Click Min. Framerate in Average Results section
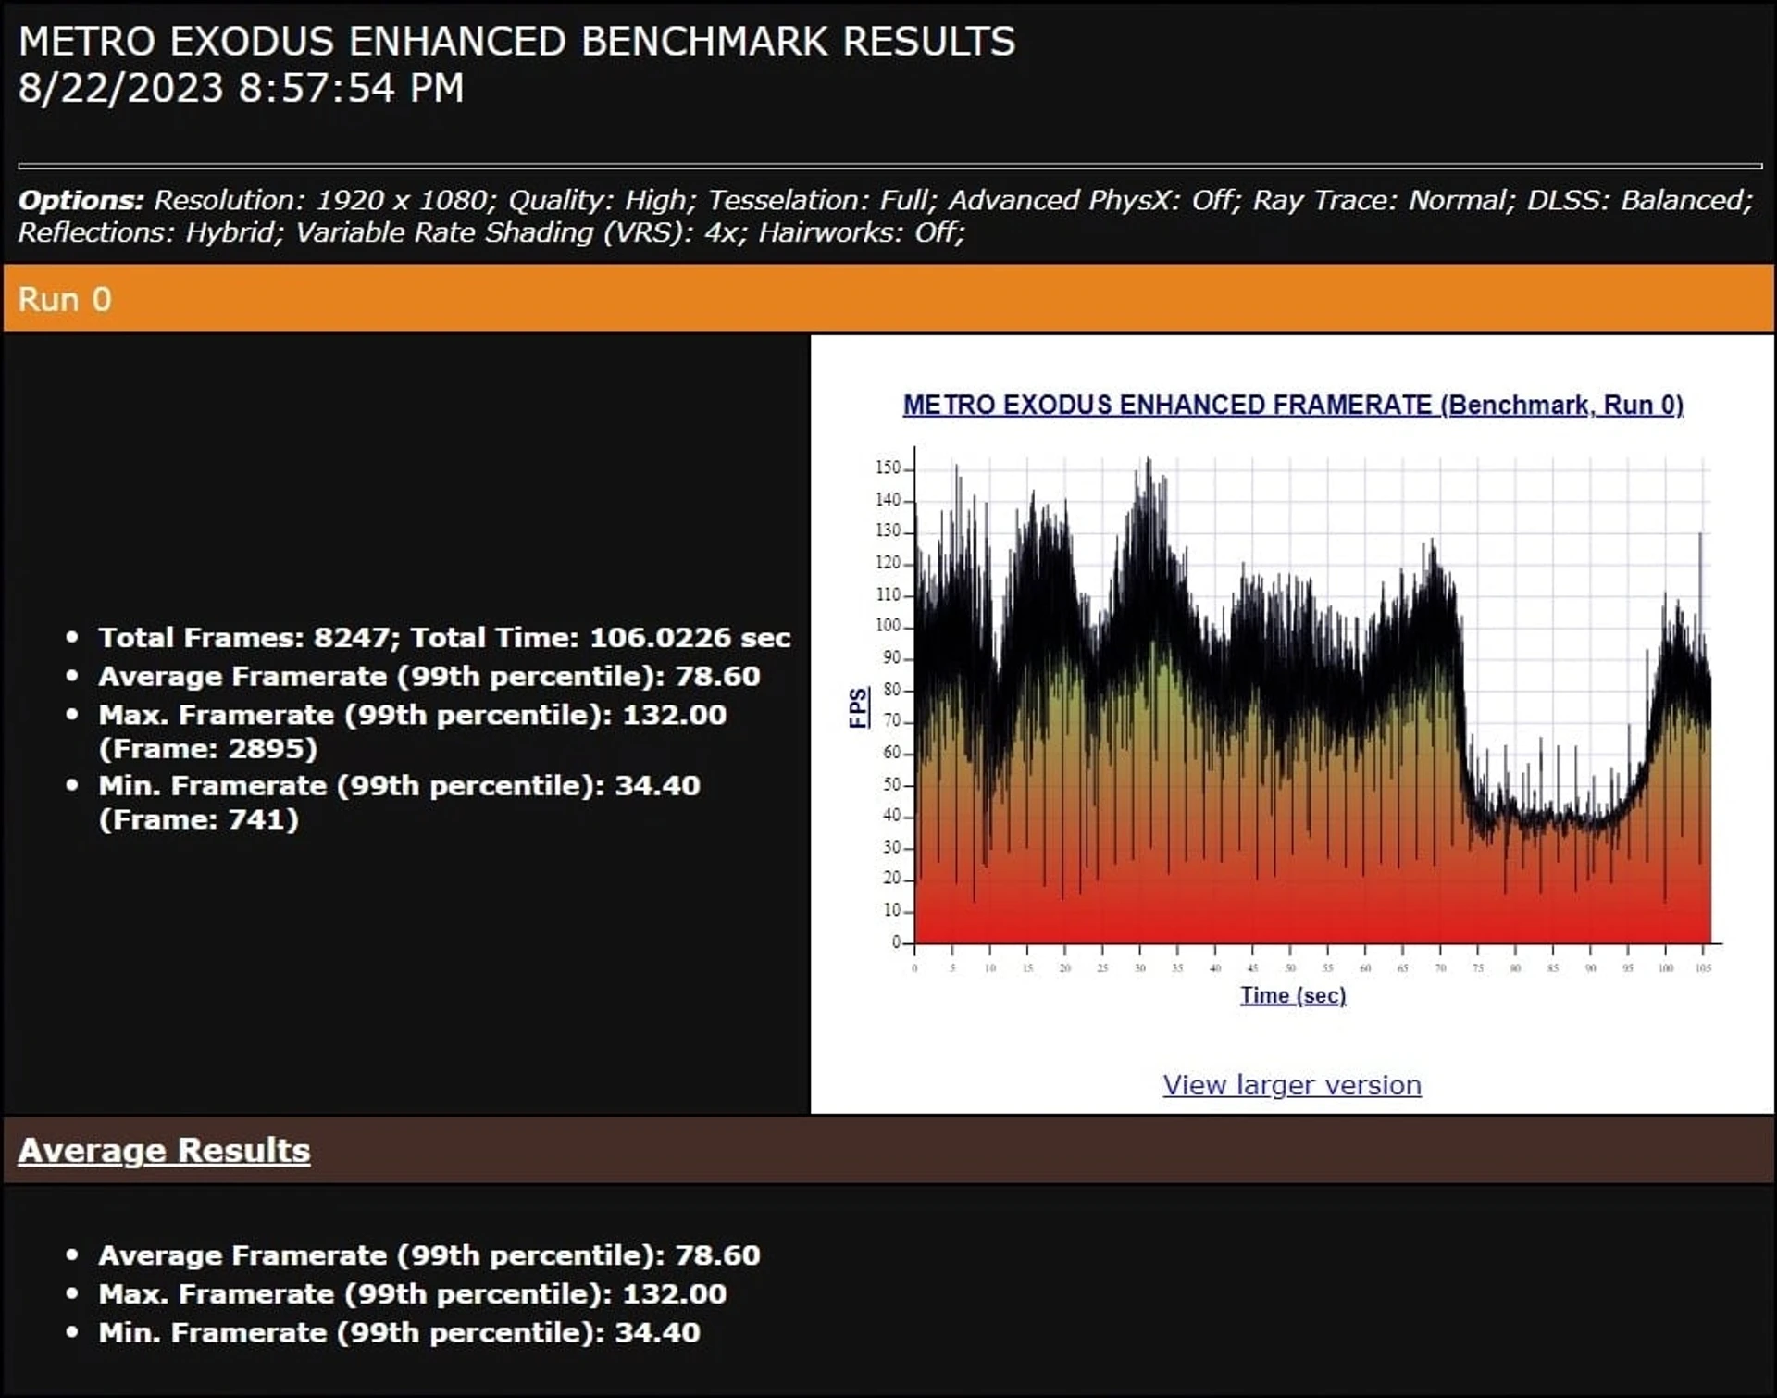This screenshot has width=1777, height=1398. pos(400,1332)
